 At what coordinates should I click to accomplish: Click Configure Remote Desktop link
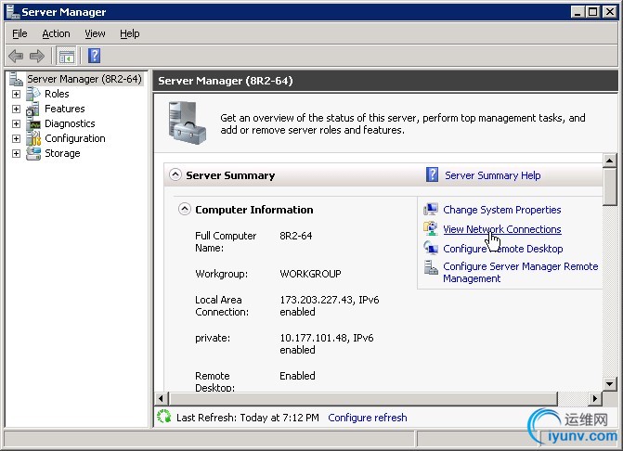tap(502, 249)
